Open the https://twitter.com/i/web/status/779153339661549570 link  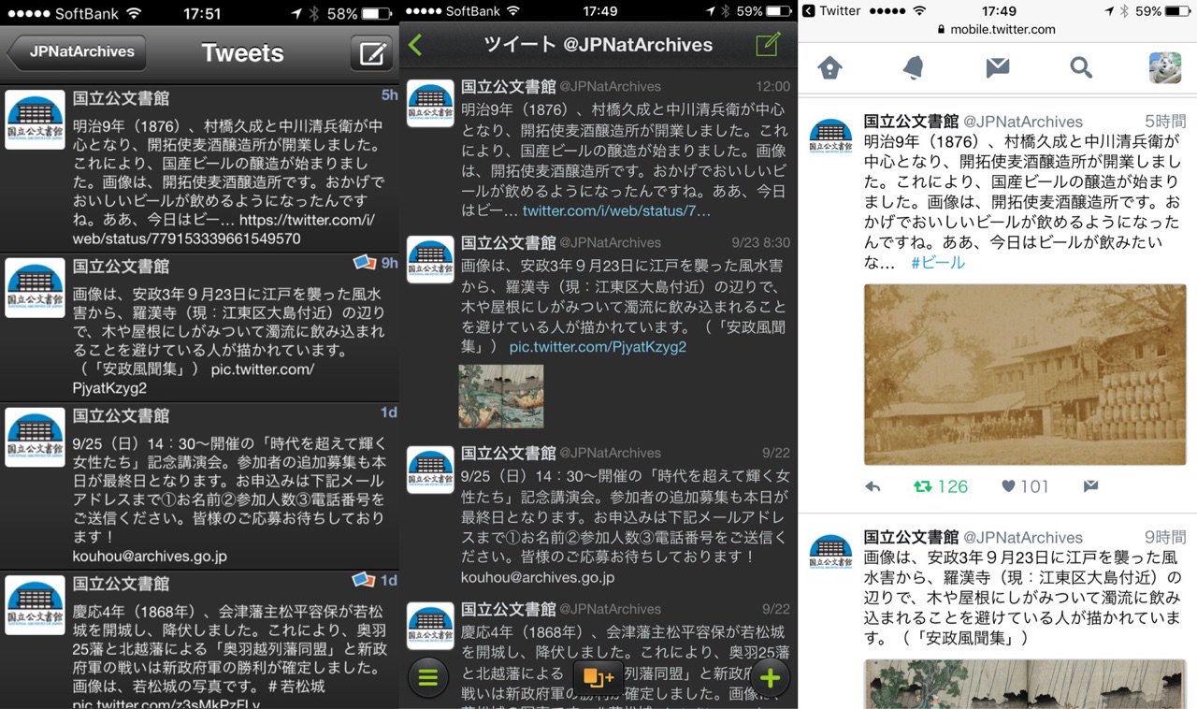click(224, 229)
